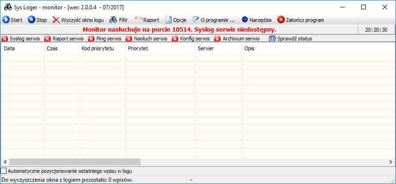Viewport: 396px width, 184px height.
Task: Click the blue Stop icon
Action: coord(32,20)
